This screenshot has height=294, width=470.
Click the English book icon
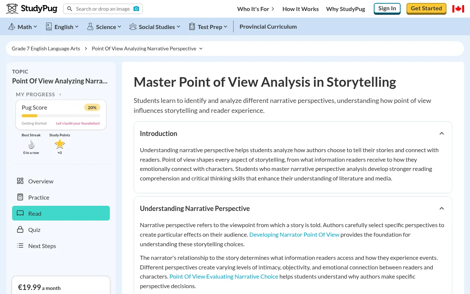[49, 26]
